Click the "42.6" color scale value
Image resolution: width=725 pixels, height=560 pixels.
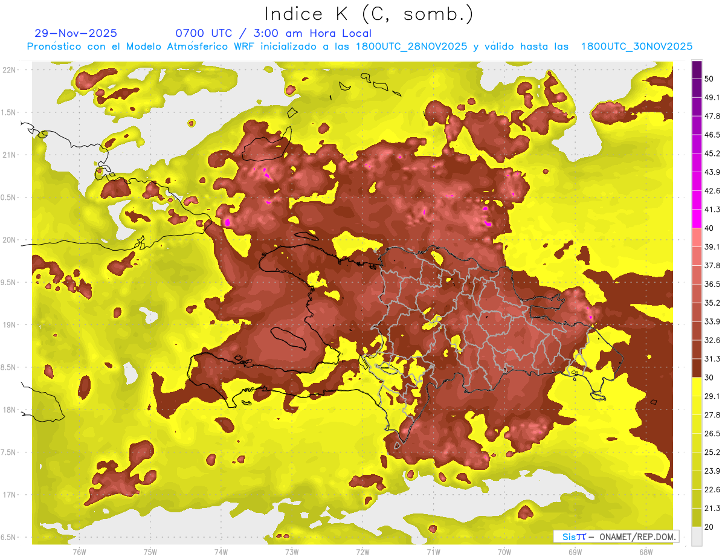(x=712, y=191)
